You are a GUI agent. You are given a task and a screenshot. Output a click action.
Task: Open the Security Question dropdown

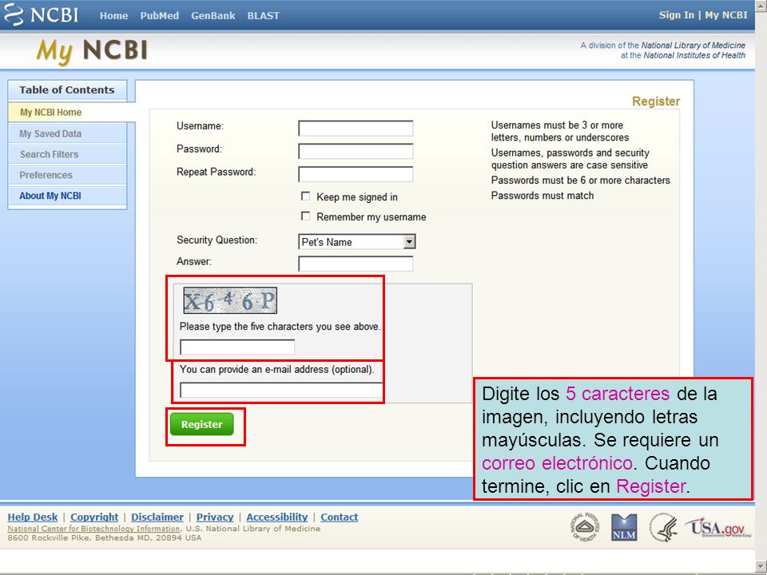tap(357, 241)
